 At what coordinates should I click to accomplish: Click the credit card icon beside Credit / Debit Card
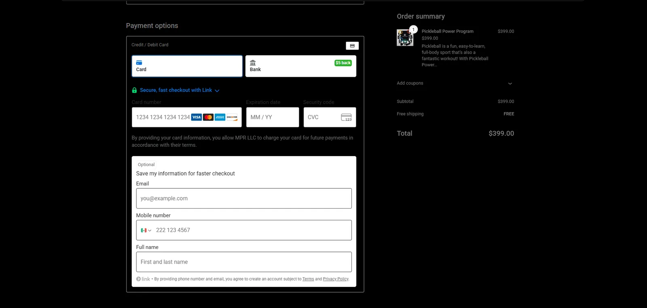pyautogui.click(x=352, y=46)
